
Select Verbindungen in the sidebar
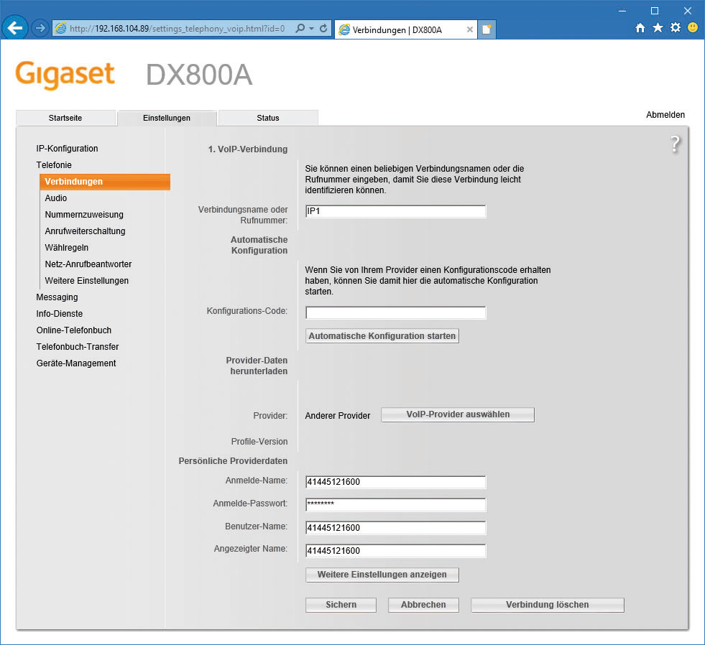[x=105, y=182]
